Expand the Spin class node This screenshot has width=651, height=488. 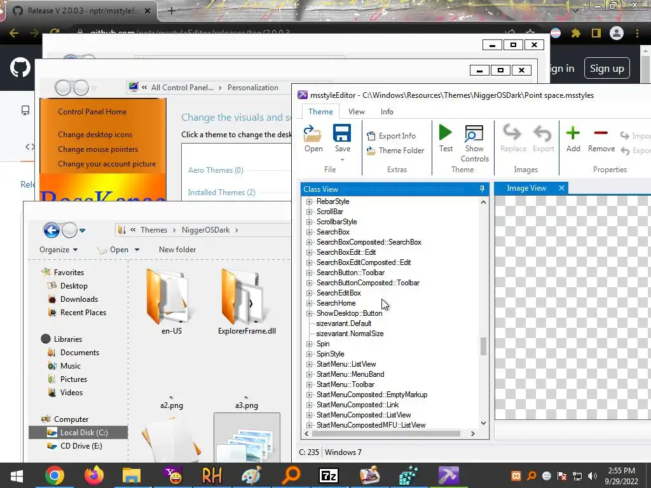(x=309, y=344)
